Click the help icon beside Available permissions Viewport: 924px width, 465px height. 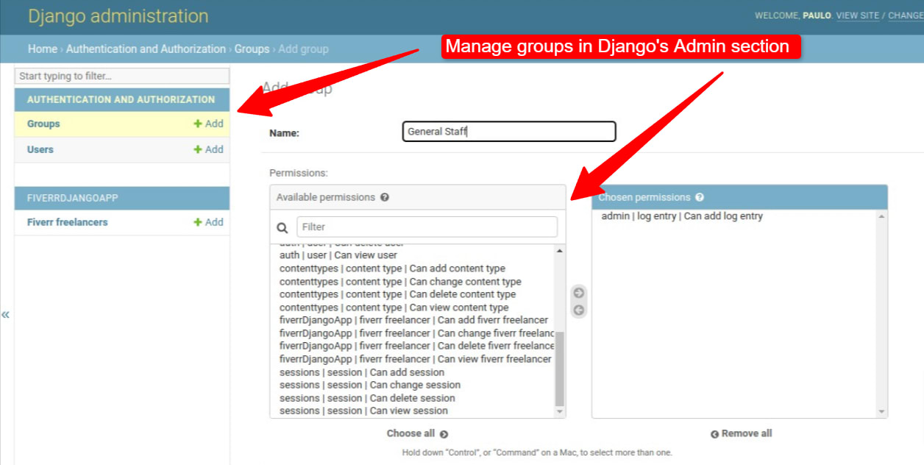[x=385, y=196]
